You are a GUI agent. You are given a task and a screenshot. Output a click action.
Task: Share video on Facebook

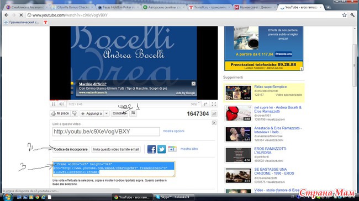tap(151, 149)
